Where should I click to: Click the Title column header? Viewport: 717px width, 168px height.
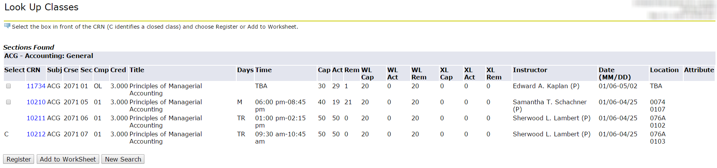pyautogui.click(x=137, y=70)
